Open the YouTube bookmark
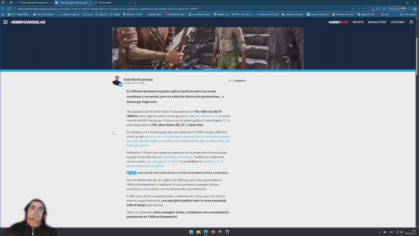 tap(383, 14)
